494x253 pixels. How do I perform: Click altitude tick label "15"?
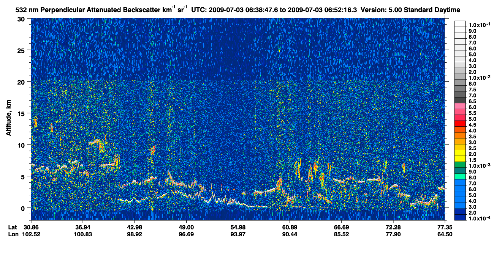point(21,113)
